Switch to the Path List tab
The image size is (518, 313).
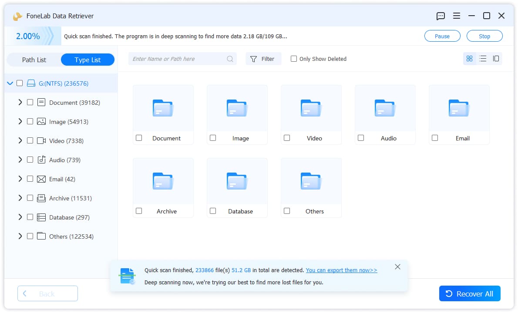click(x=34, y=60)
